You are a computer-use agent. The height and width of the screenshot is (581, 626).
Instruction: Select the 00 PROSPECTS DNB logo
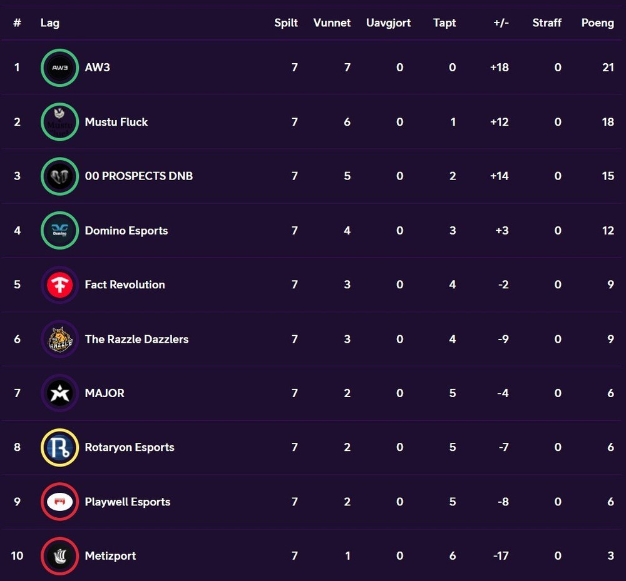59,176
